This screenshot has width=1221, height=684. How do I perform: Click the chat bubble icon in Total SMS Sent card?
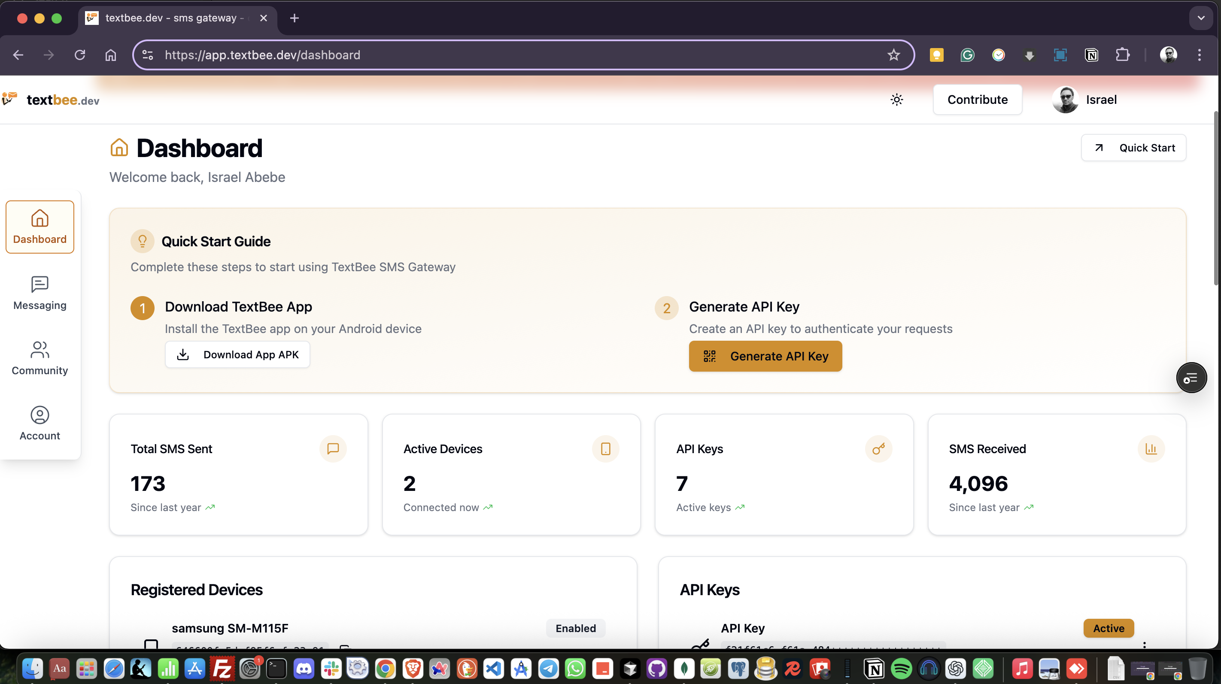pyautogui.click(x=333, y=448)
